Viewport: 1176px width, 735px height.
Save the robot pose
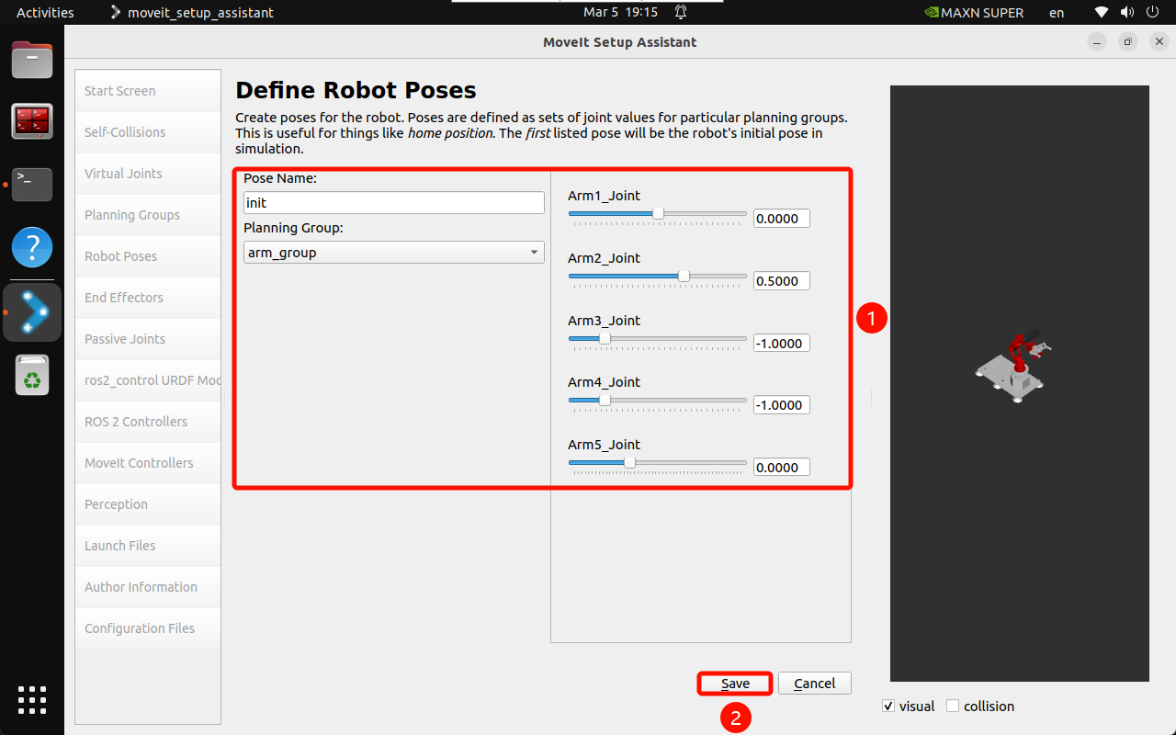click(x=735, y=684)
